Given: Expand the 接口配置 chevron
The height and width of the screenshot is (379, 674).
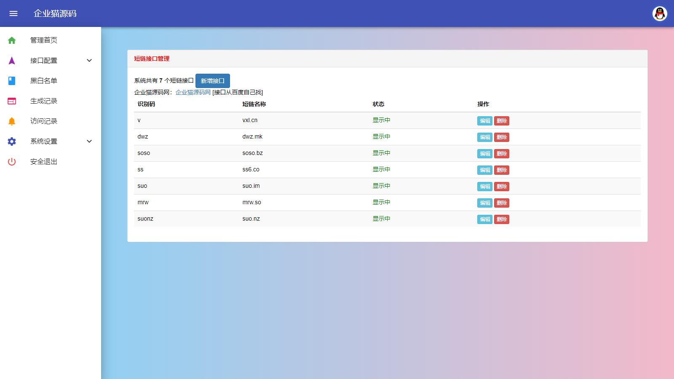Looking at the screenshot, I should 89,61.
